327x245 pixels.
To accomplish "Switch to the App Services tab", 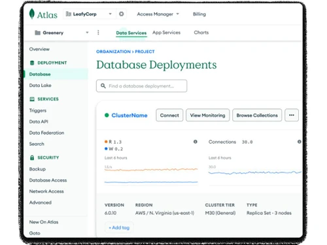I will (166, 33).
